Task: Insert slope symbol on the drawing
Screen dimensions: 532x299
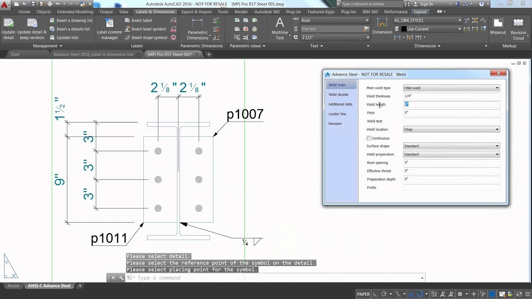Action: 149,37
